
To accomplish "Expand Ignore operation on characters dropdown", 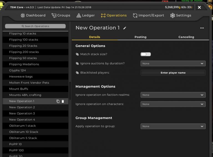I will 173,104.
